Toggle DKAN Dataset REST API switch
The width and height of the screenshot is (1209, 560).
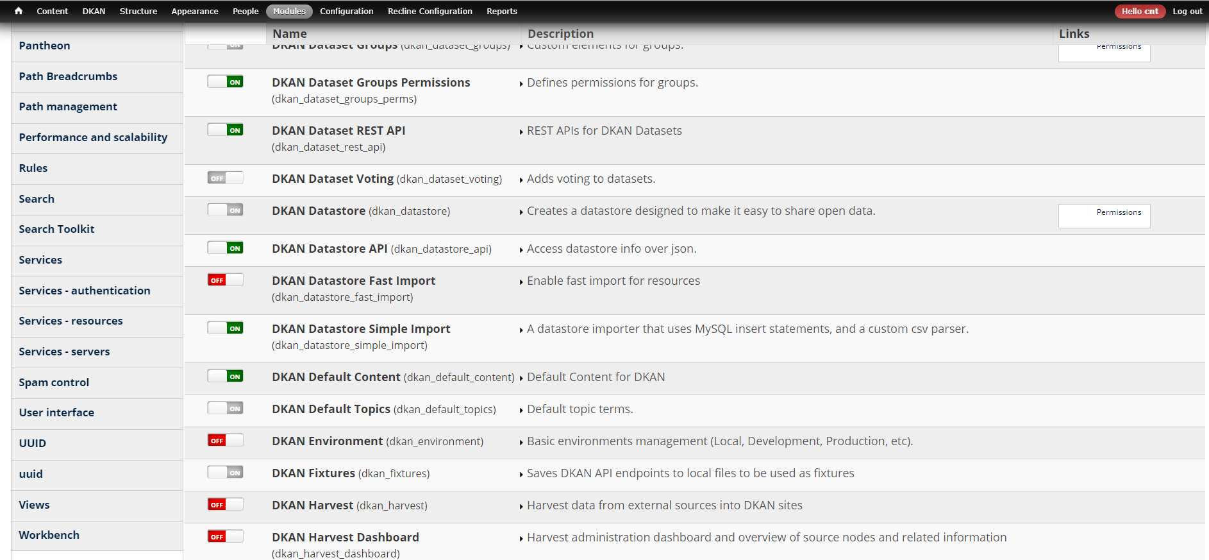pyautogui.click(x=225, y=130)
